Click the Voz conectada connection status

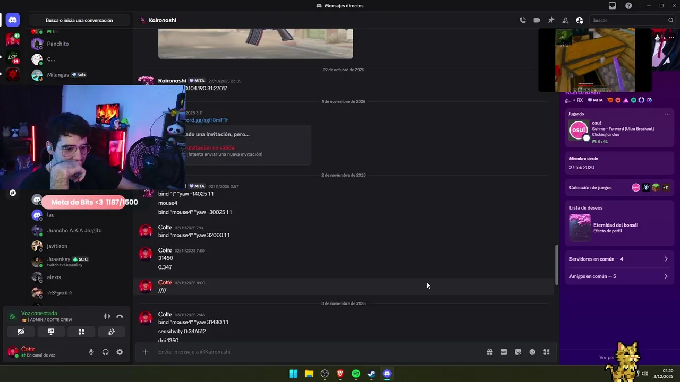tap(39, 313)
